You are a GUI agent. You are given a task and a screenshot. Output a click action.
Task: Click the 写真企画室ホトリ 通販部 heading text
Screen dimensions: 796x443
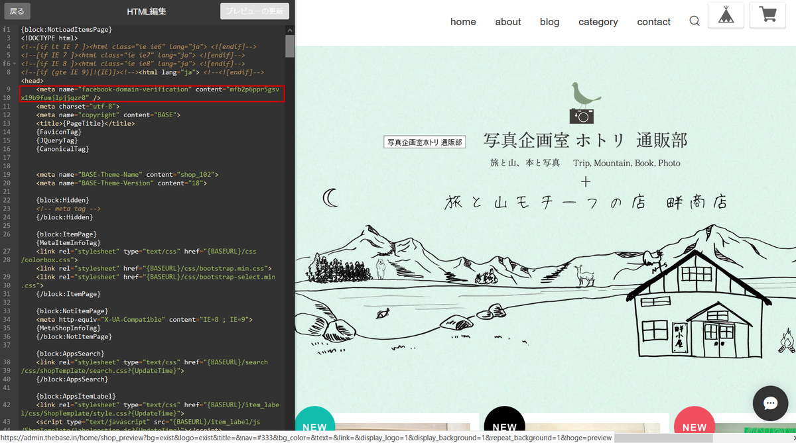pyautogui.click(x=586, y=140)
